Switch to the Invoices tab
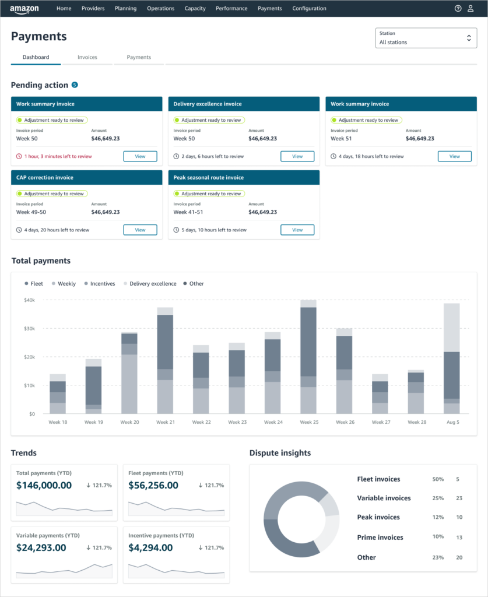This screenshot has width=488, height=597. click(x=87, y=57)
